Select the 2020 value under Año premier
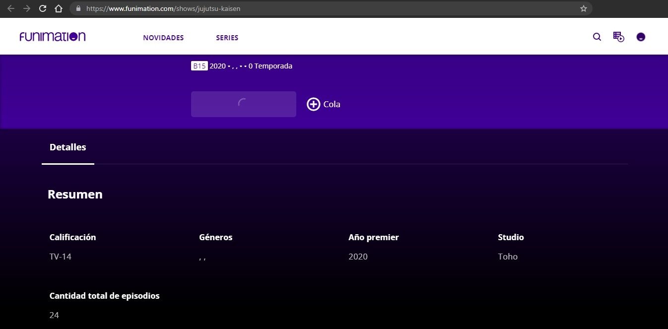This screenshot has height=329, width=668. coord(358,257)
